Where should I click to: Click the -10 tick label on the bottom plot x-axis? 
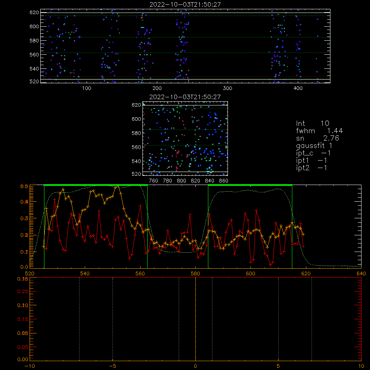coord(30,366)
